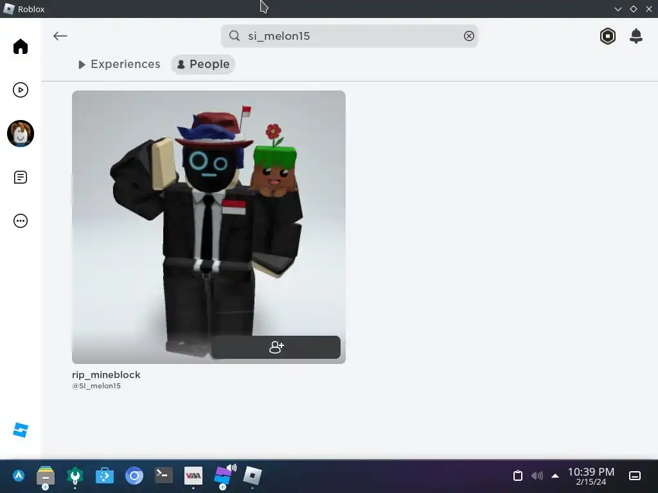
Task: Switch to the Experiences tab
Action: tap(119, 64)
